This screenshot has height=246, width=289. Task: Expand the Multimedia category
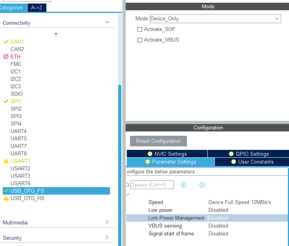[x=107, y=222]
